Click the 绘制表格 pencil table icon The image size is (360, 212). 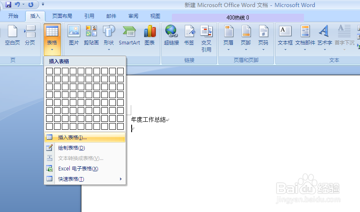pos(49,148)
